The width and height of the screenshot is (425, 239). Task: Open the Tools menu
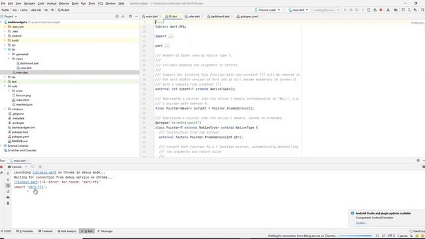point(92,3)
